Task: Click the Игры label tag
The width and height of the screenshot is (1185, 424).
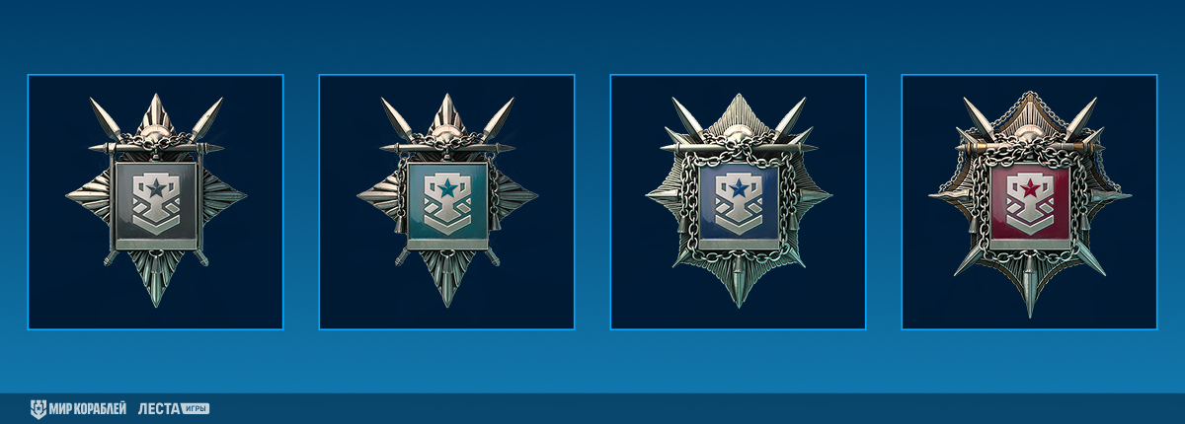Action: tap(195, 408)
